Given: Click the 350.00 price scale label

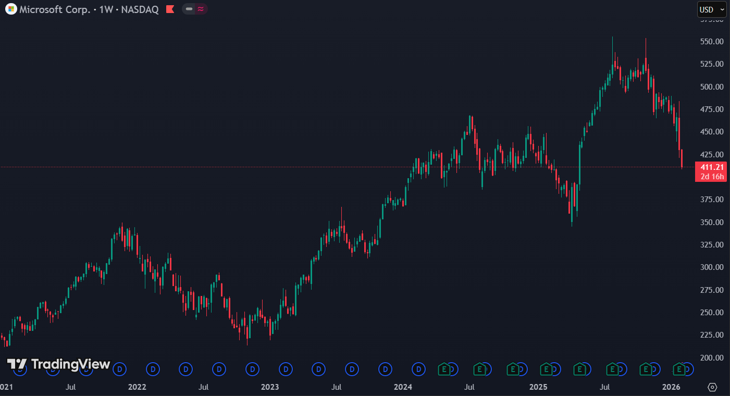Looking at the screenshot, I should tap(712, 222).
